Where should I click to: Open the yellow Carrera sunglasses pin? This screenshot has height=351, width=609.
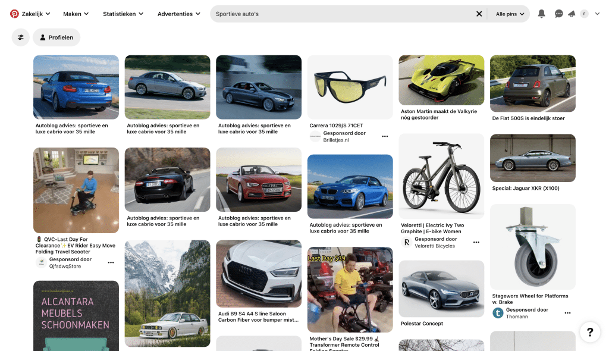[350, 87]
